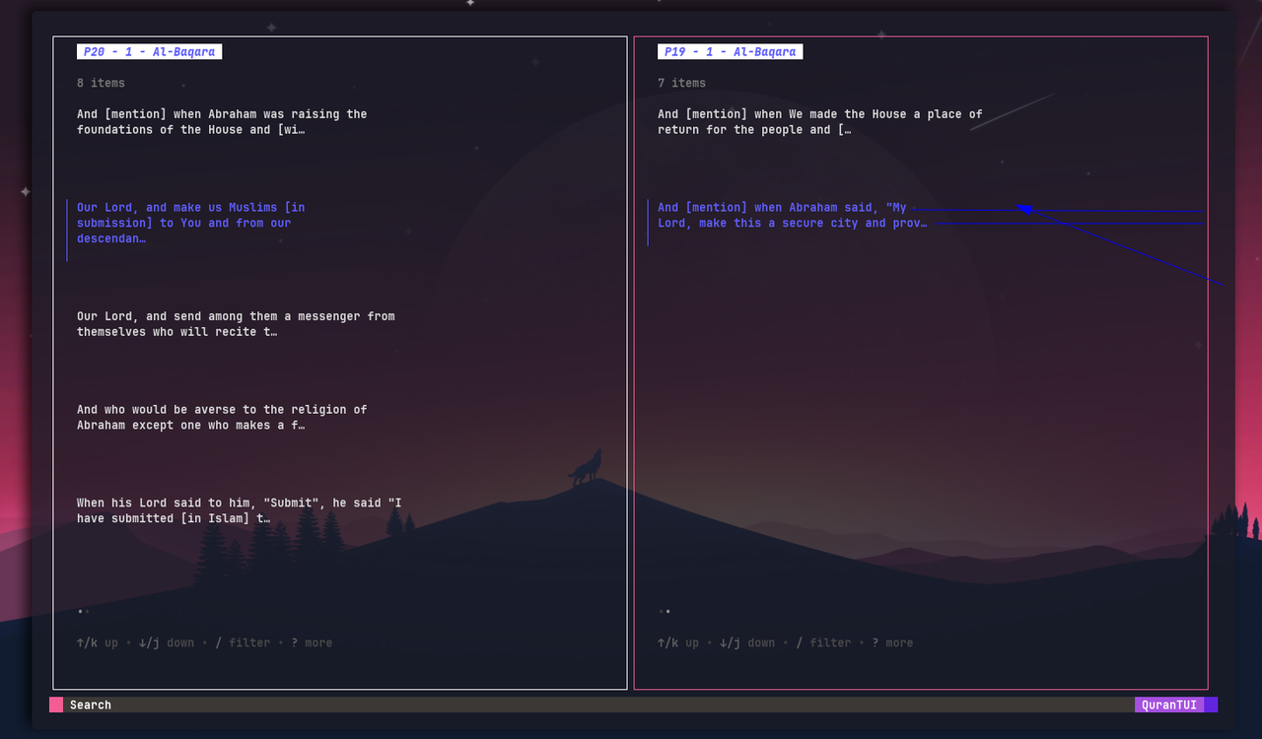Click the '8 items' count label

click(x=102, y=83)
